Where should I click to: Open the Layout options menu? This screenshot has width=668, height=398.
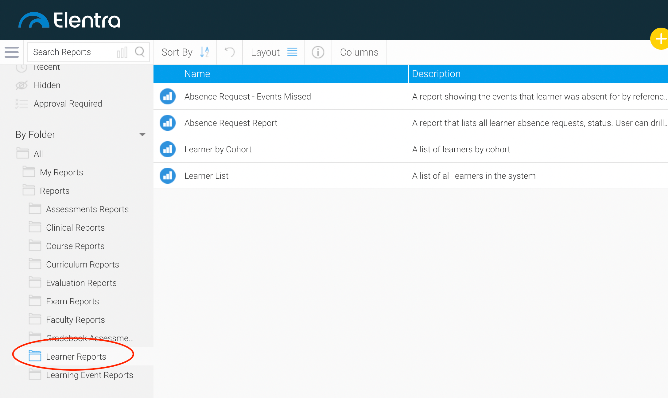(x=274, y=52)
